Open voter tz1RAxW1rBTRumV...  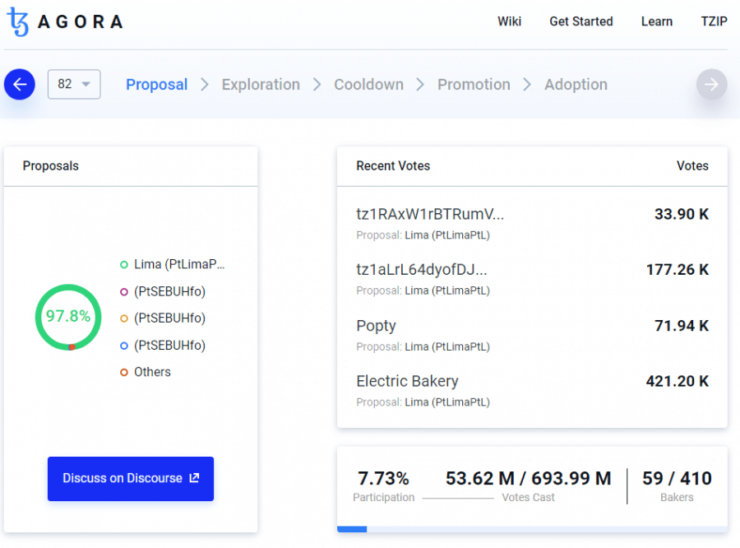[x=430, y=214]
